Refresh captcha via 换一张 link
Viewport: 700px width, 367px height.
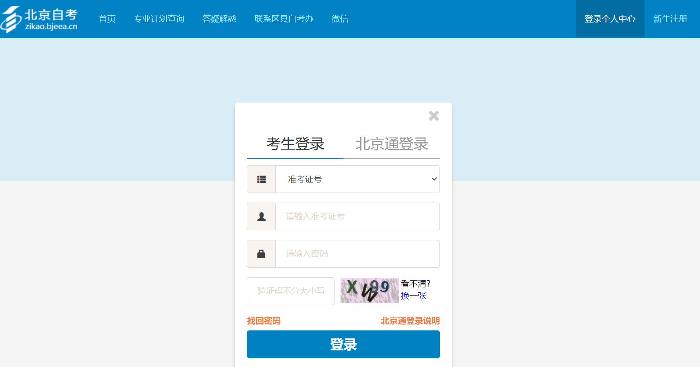[x=413, y=296]
